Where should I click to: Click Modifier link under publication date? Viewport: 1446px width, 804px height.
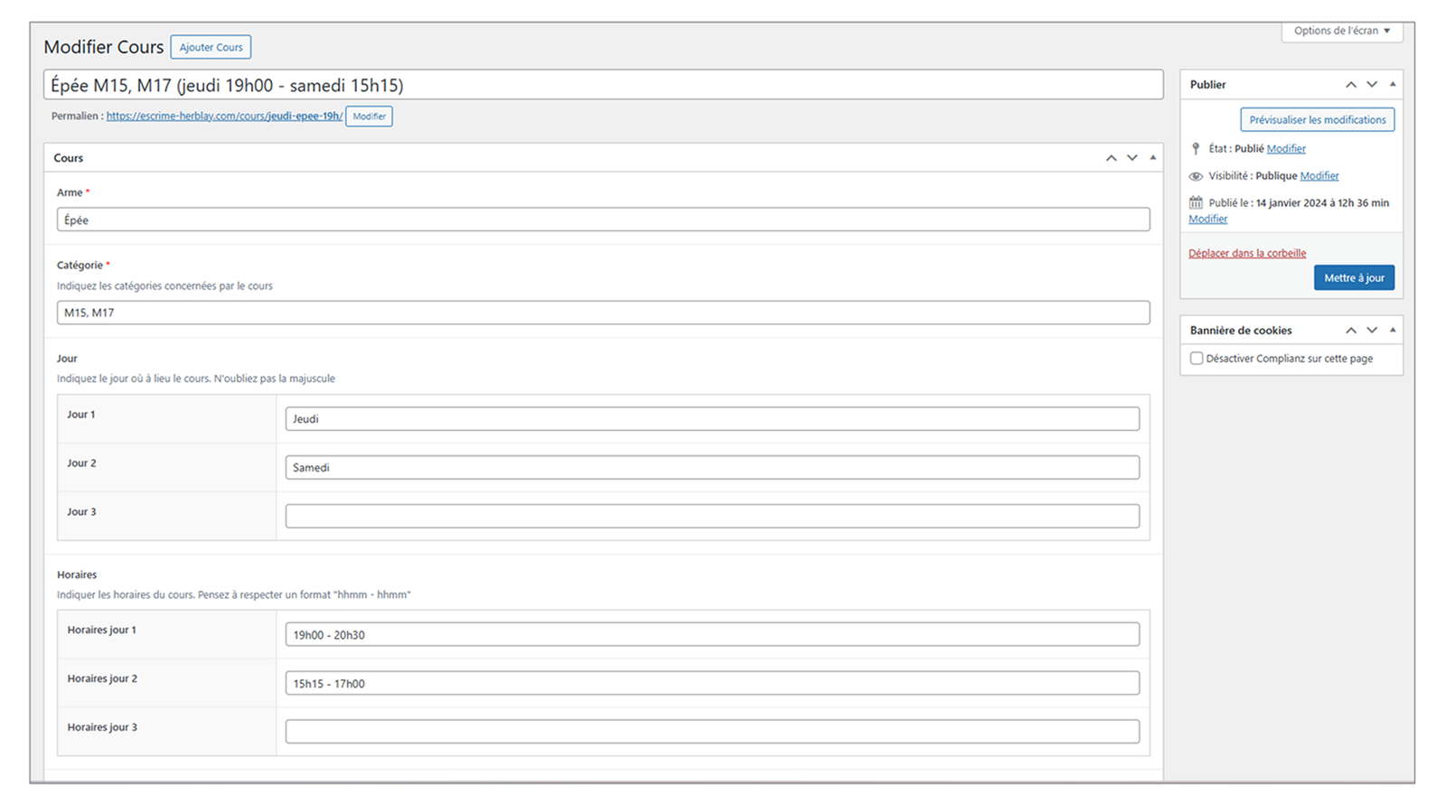point(1207,219)
